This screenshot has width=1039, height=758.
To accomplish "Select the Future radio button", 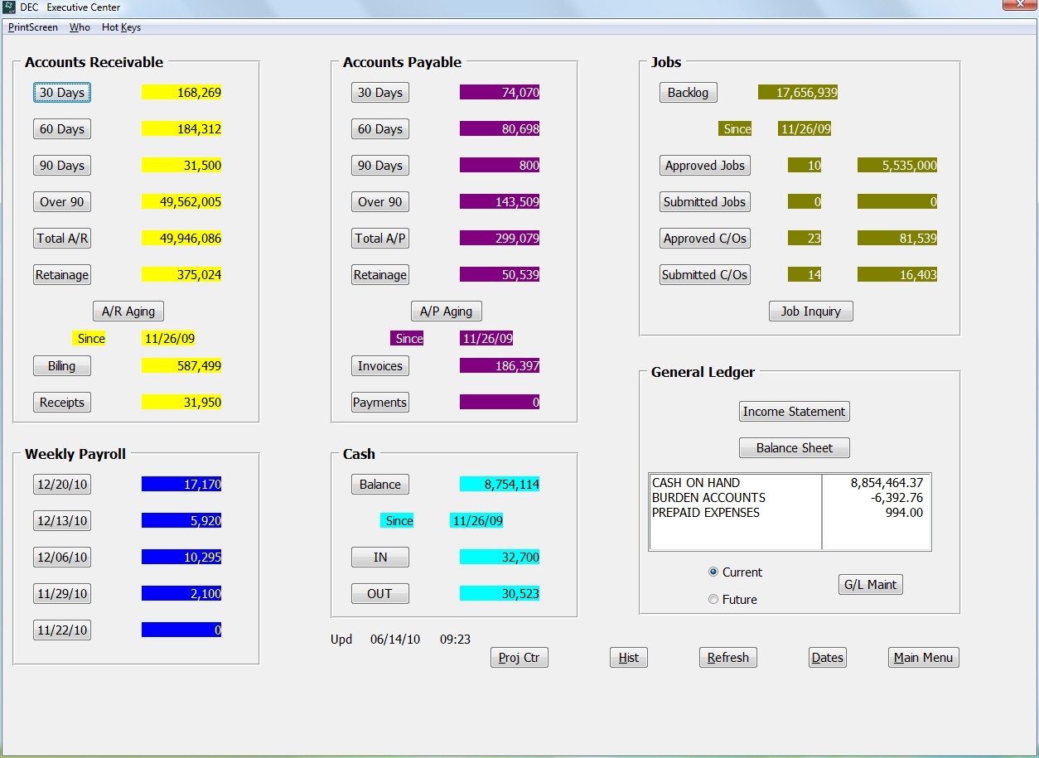I will click(713, 599).
